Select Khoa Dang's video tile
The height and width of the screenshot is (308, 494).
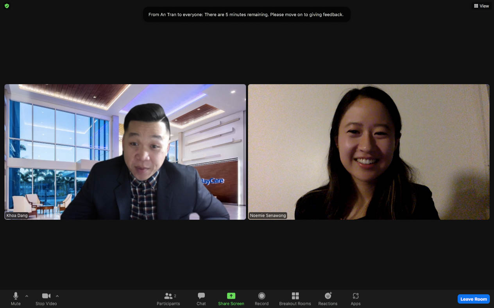click(x=125, y=152)
